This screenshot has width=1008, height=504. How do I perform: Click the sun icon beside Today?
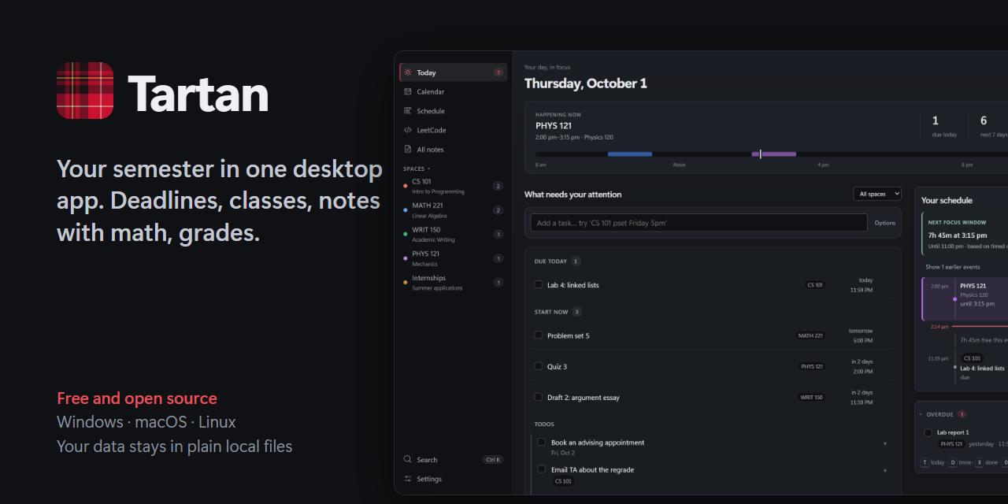pyautogui.click(x=407, y=72)
